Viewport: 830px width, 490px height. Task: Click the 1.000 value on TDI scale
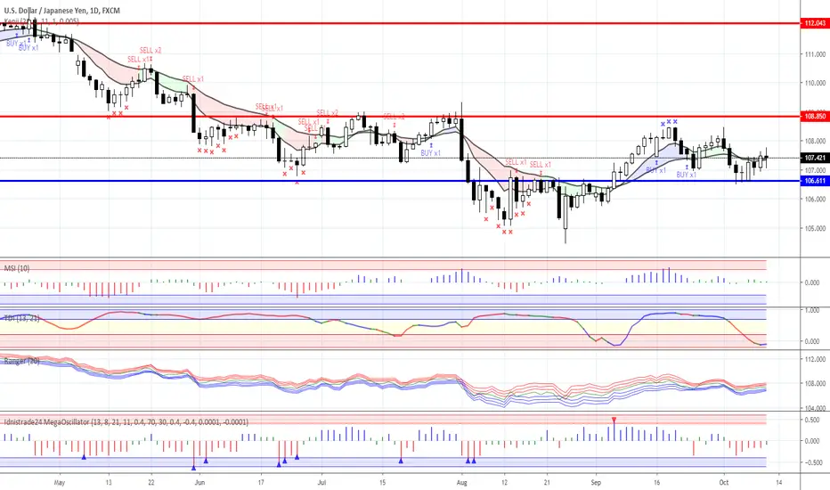coord(812,310)
